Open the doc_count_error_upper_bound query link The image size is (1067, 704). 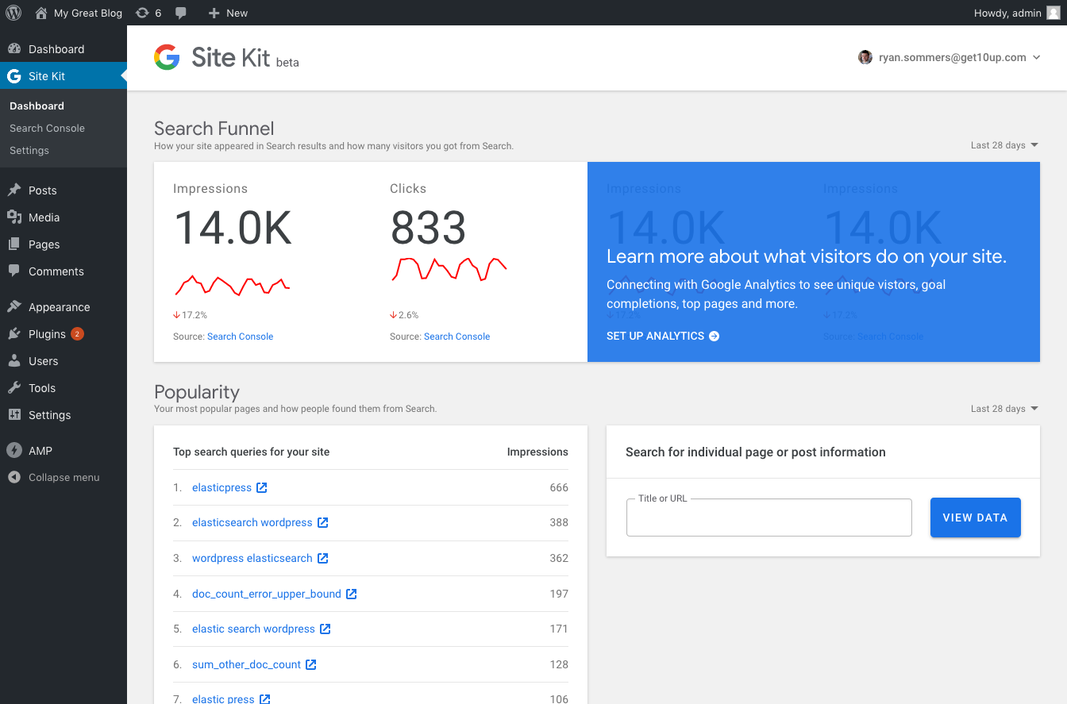coord(267,594)
